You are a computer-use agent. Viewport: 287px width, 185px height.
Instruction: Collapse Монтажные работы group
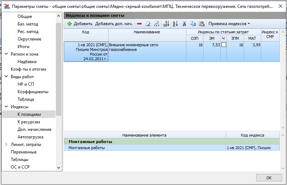coord(66,142)
